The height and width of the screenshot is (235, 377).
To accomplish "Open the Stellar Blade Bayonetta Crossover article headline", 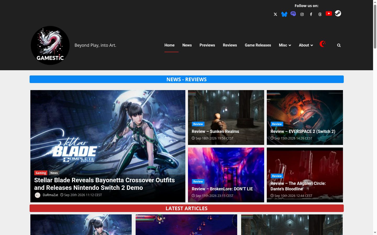I will [x=104, y=184].
